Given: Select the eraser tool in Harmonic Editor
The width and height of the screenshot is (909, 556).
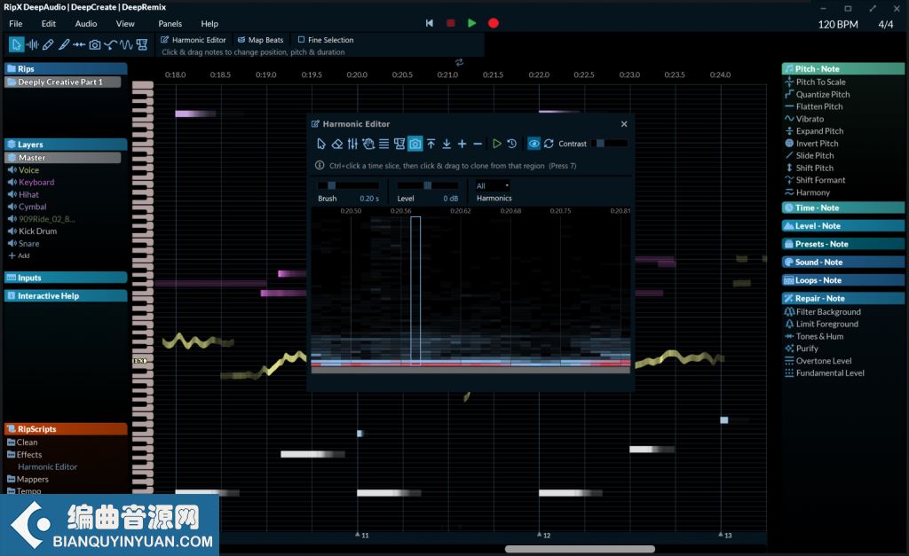Looking at the screenshot, I should click(x=336, y=144).
